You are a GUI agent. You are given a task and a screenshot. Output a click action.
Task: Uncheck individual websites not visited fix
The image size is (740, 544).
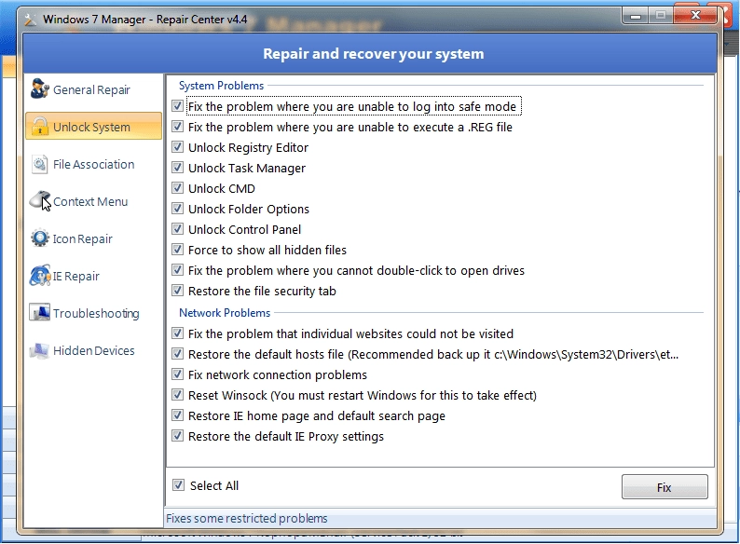click(177, 333)
